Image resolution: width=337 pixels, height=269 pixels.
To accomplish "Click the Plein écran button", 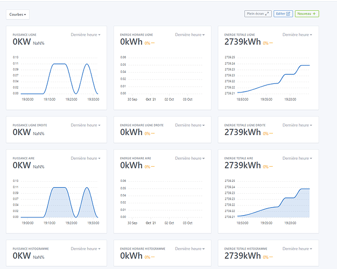I will (258, 14).
